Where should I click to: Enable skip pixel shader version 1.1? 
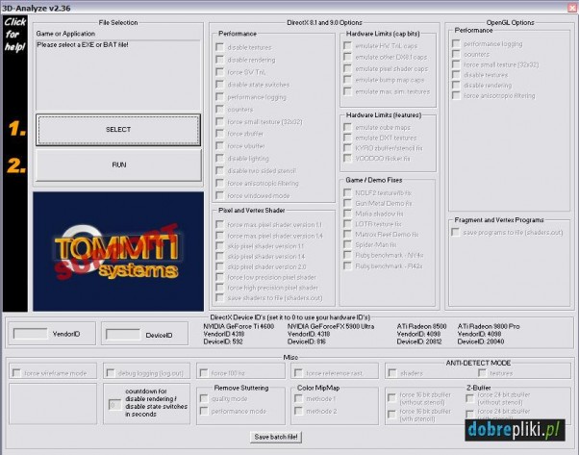219,245
